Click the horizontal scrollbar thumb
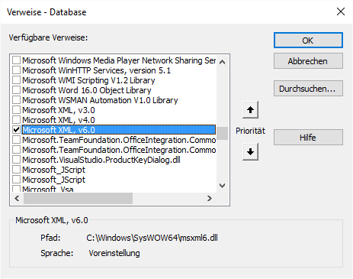This screenshot has height=279, width=353. coord(78,198)
